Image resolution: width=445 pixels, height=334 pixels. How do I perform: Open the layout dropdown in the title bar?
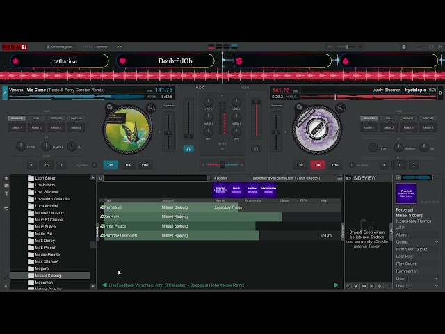(x=109, y=47)
